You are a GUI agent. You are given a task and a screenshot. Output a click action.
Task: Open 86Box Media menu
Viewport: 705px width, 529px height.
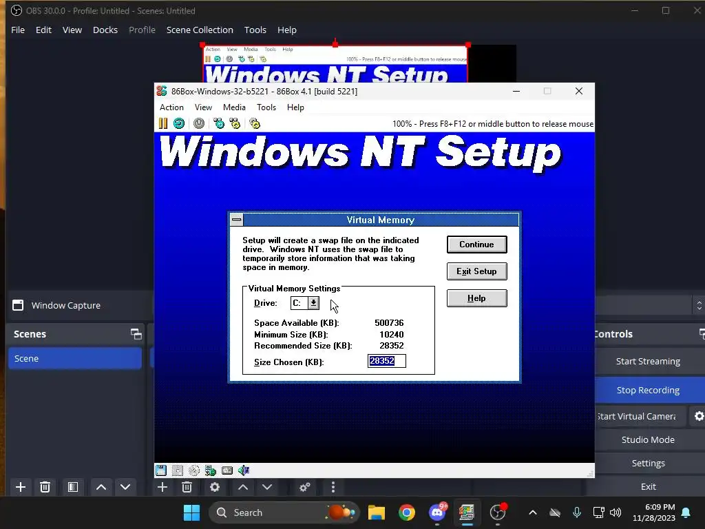tap(234, 107)
